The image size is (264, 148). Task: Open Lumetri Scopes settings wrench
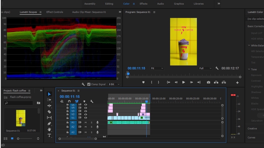[83, 84]
